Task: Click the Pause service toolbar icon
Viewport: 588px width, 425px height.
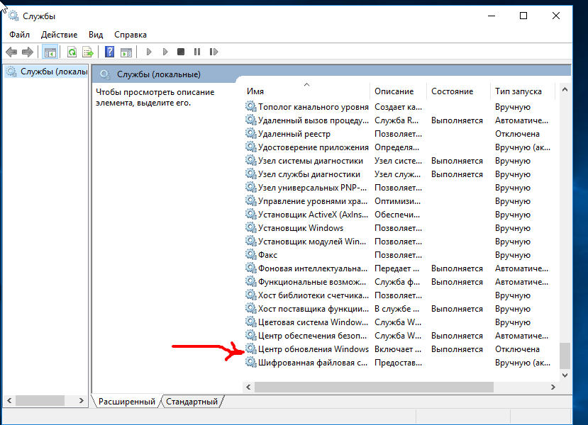Action: coord(196,52)
